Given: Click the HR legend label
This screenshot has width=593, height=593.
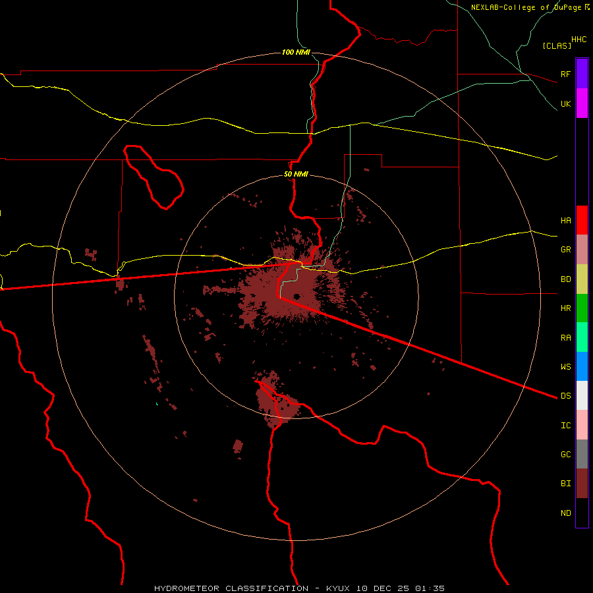Looking at the screenshot, I should [565, 308].
